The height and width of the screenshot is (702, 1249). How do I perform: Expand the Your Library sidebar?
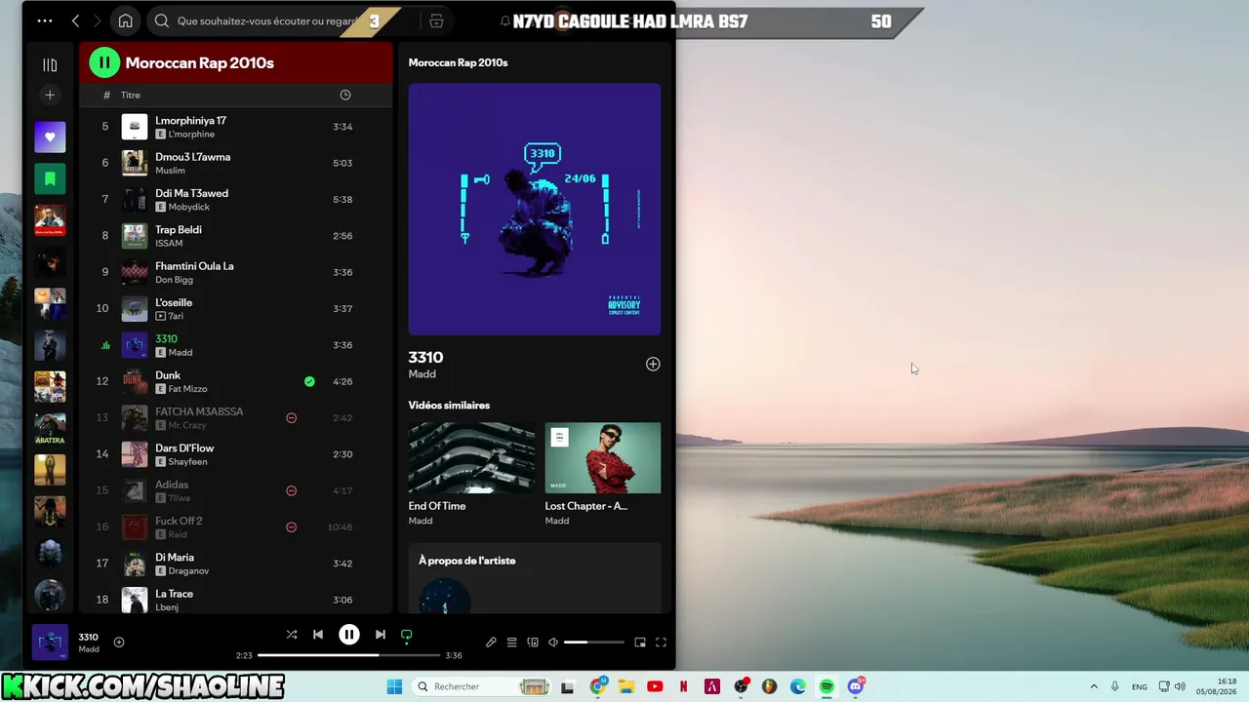click(x=50, y=64)
